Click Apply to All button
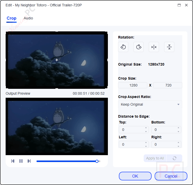Image resolution: width=193 pixels, height=185 pixels. (155, 158)
